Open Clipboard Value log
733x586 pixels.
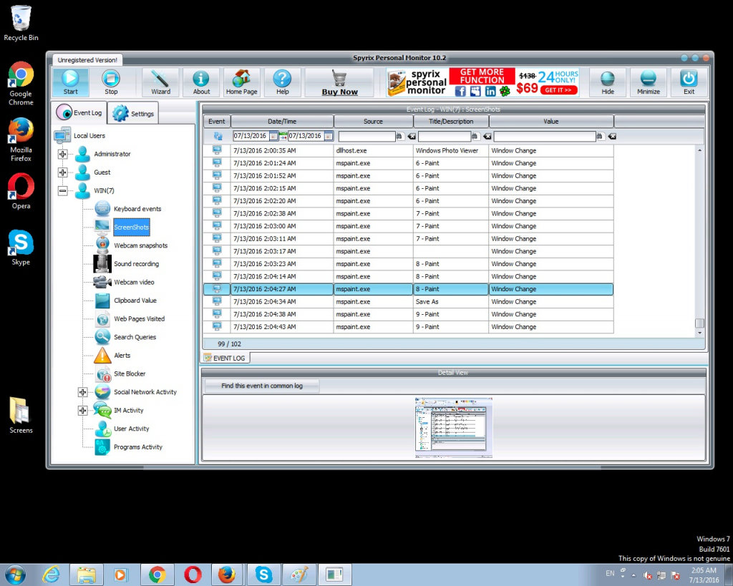(x=135, y=301)
